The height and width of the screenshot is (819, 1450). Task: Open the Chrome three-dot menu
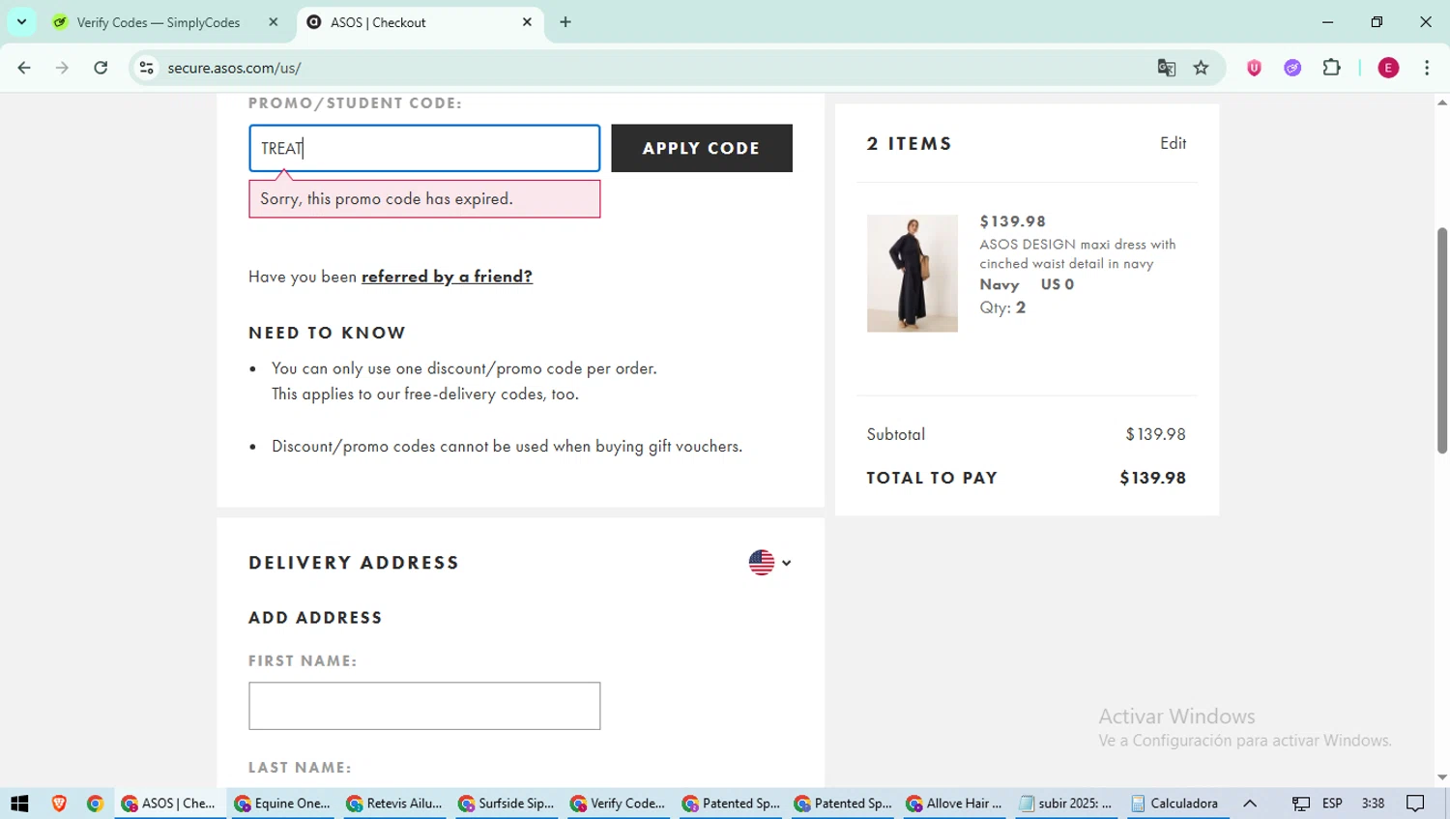click(1427, 68)
